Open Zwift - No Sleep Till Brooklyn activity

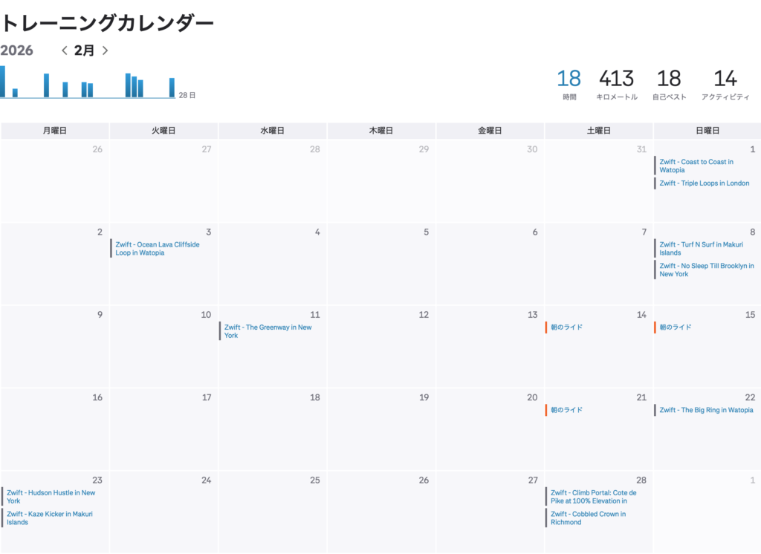(x=706, y=270)
